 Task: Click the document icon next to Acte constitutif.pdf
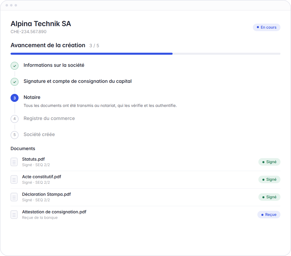pos(14,179)
